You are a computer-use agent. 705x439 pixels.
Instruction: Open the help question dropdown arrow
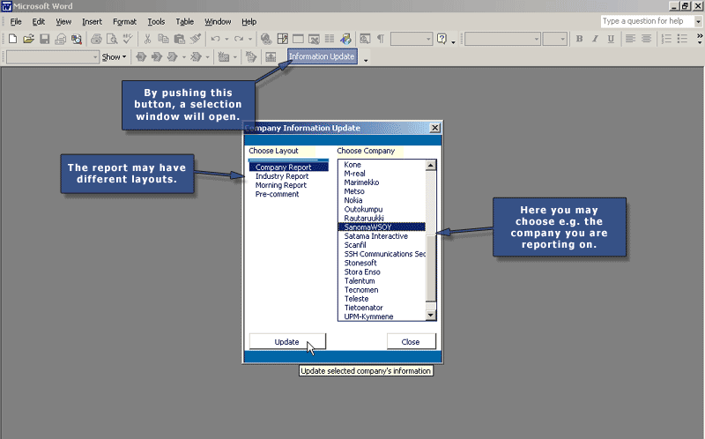tap(698, 21)
